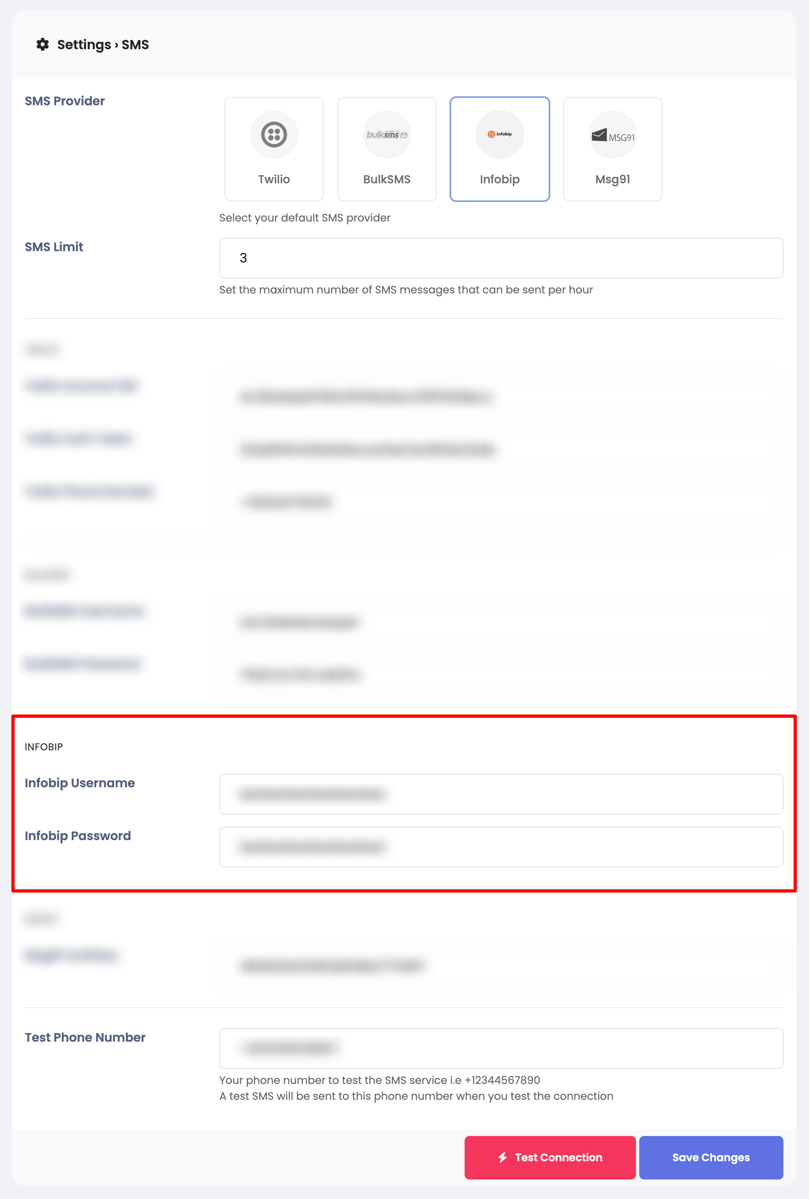Screen dimensions: 809x1199
Task: Select Msg91 provider card
Action: [612, 149]
